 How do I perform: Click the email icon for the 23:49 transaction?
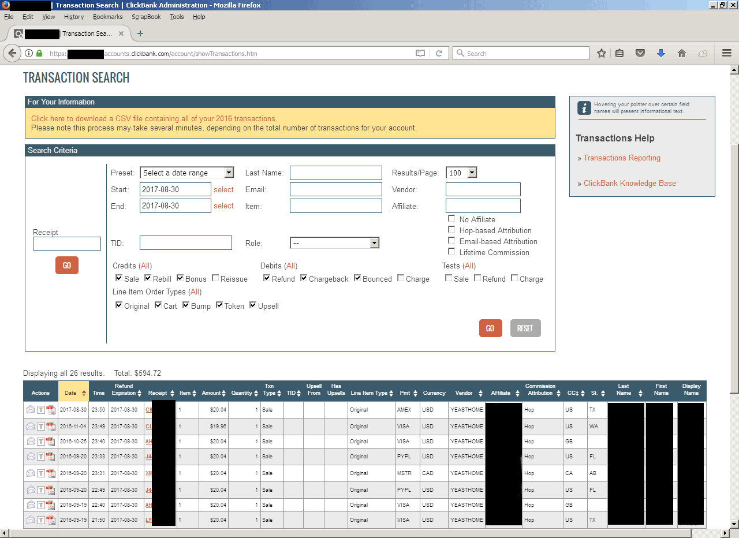[x=31, y=426]
